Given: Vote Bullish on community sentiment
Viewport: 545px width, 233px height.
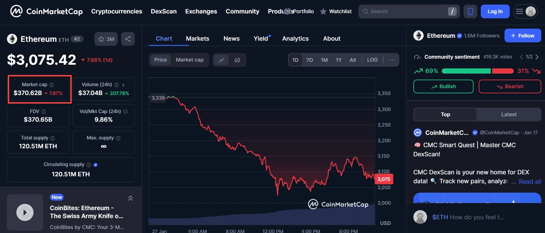Looking at the screenshot, I should click(x=443, y=86).
